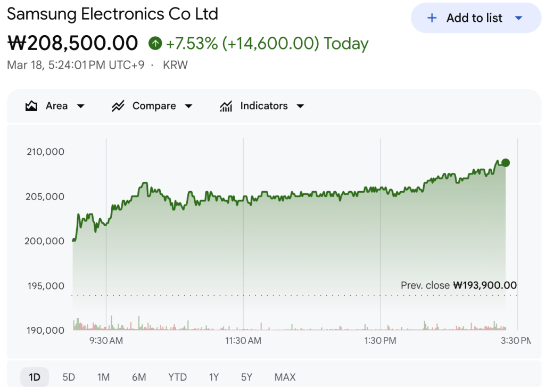Click the green up-arrow price change icon
This screenshot has width=545, height=387.
(x=155, y=43)
